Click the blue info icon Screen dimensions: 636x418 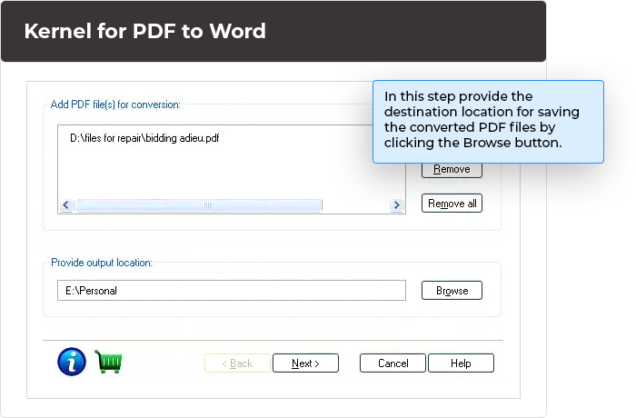coord(72,362)
